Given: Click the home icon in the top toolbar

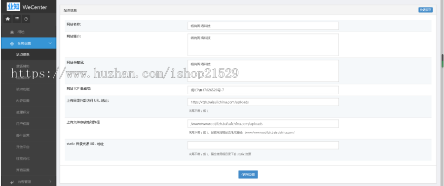Looking at the screenshot, I should (7, 19).
